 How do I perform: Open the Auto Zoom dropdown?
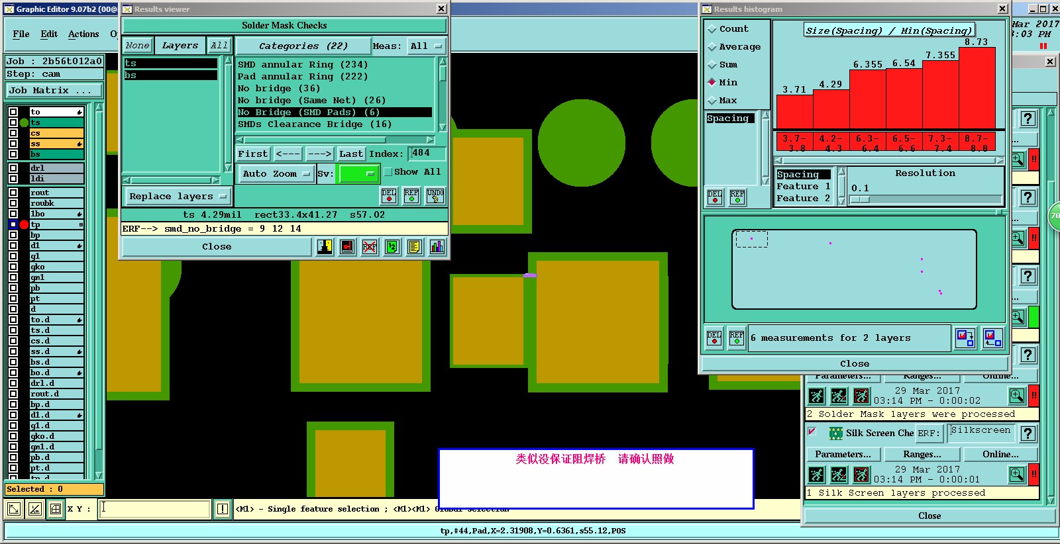click(276, 174)
